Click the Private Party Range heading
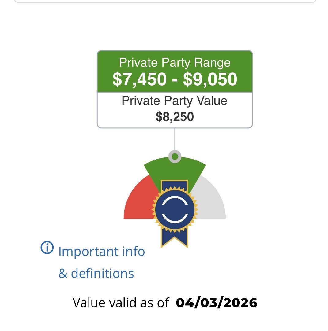The width and height of the screenshot is (328, 331). click(x=175, y=62)
